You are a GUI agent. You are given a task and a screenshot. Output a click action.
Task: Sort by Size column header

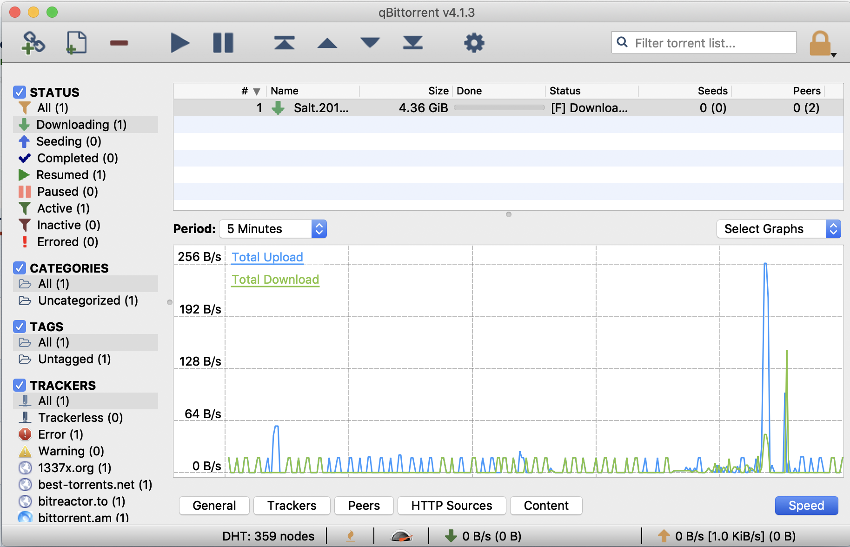[405, 91]
